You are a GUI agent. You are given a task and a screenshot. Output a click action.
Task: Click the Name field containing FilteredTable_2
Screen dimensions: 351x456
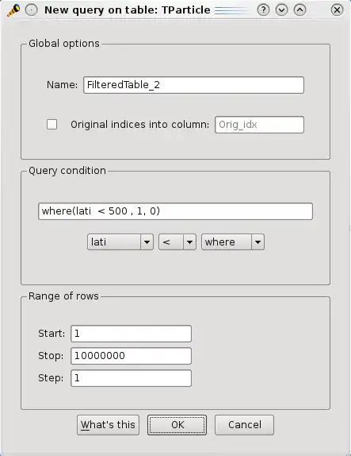coord(194,85)
